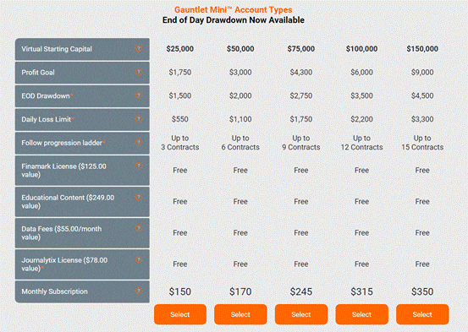The width and height of the screenshot is (468, 332).
Task: Click the Educational Content help icon
Action: [x=139, y=197]
